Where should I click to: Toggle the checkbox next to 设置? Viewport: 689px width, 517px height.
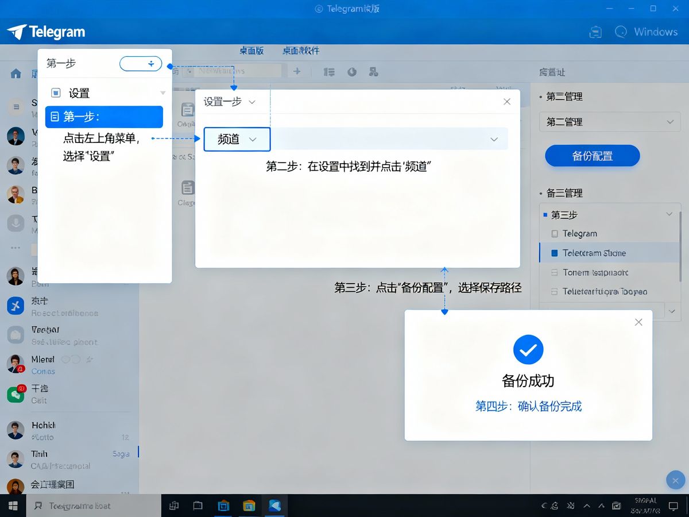(56, 93)
